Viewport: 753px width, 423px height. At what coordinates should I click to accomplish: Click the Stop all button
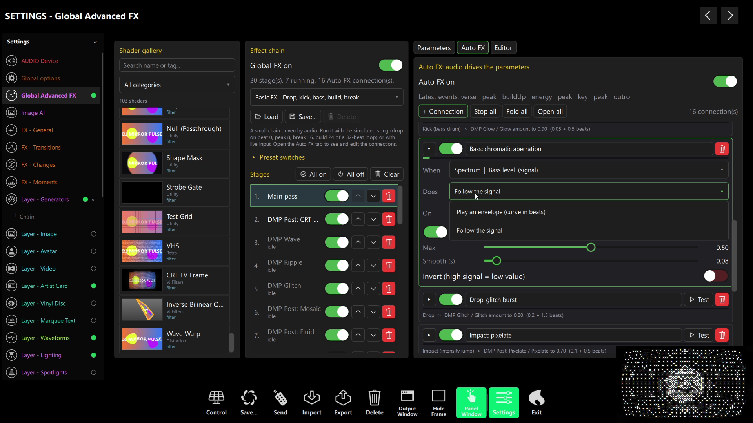[x=485, y=111]
